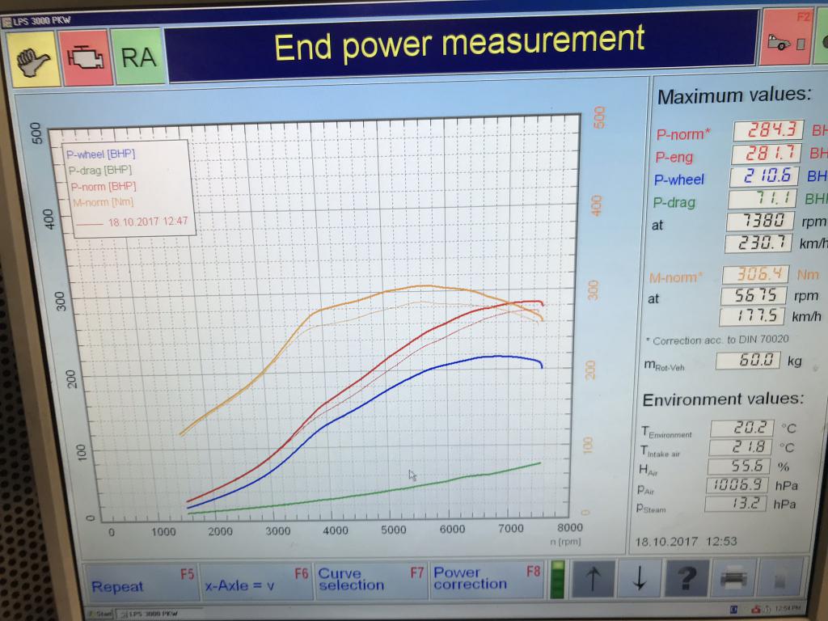Print the power measurement chart
The image size is (828, 621).
pos(733,579)
